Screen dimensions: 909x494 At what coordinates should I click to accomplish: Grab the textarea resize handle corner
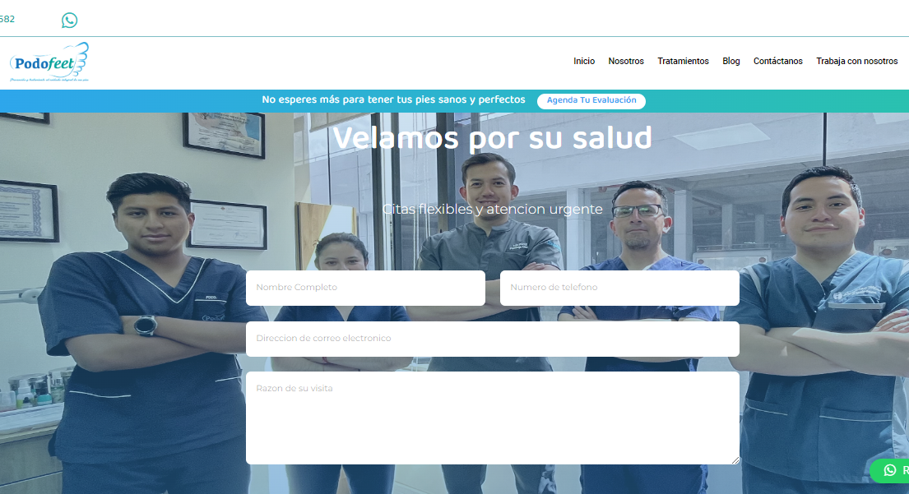(735, 460)
